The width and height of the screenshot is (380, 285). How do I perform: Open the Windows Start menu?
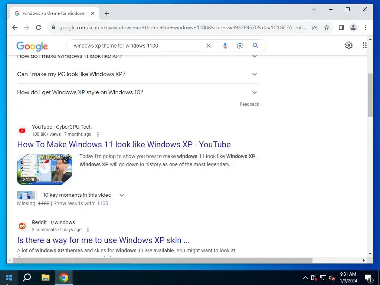pos(9,278)
